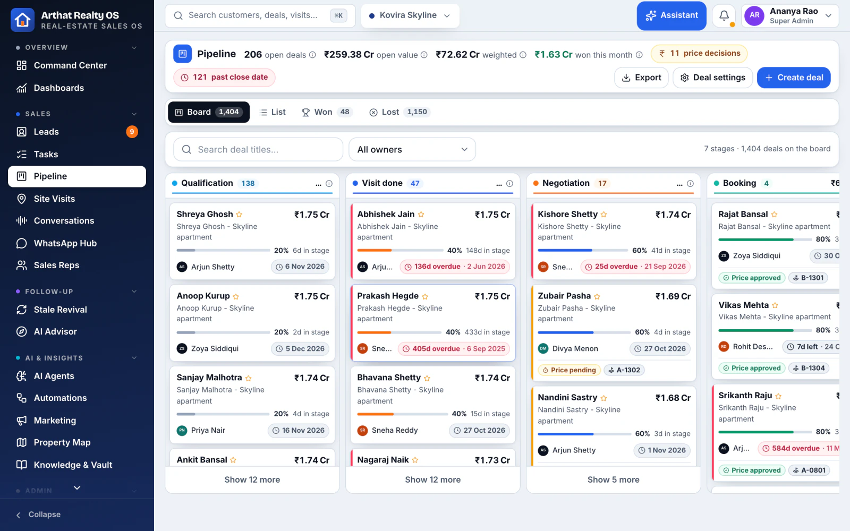Click info icon next to open deals

pos(312,55)
